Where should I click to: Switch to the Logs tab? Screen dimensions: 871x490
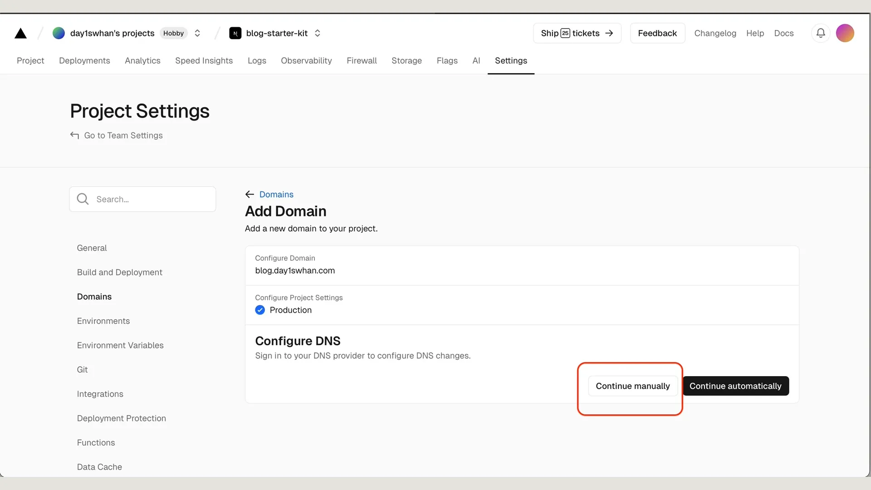257,60
